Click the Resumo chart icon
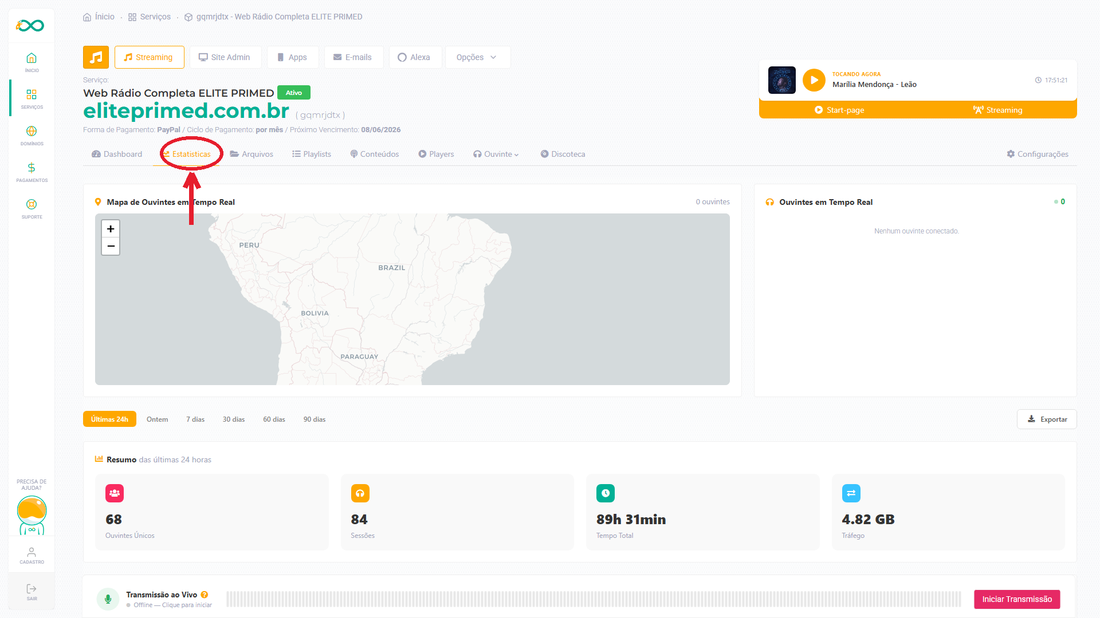Viewport: 1100px width, 618px height. (x=99, y=459)
